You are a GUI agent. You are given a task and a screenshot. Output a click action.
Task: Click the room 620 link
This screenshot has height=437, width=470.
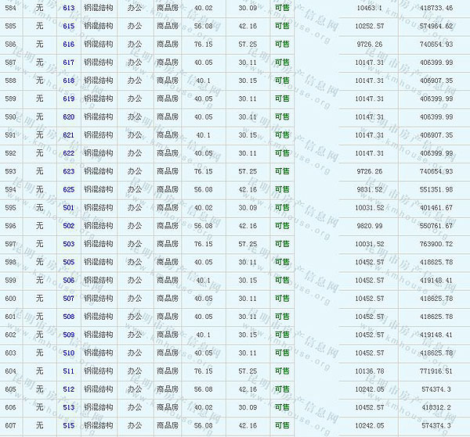pyautogui.click(x=68, y=116)
